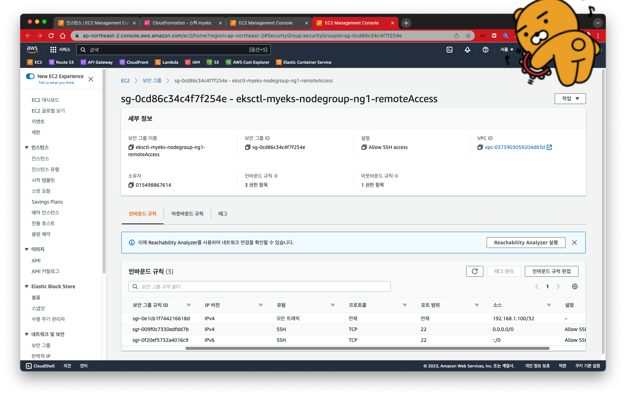Open 보안 그룹 in sidebar
The image size is (626, 398).
tap(41, 345)
